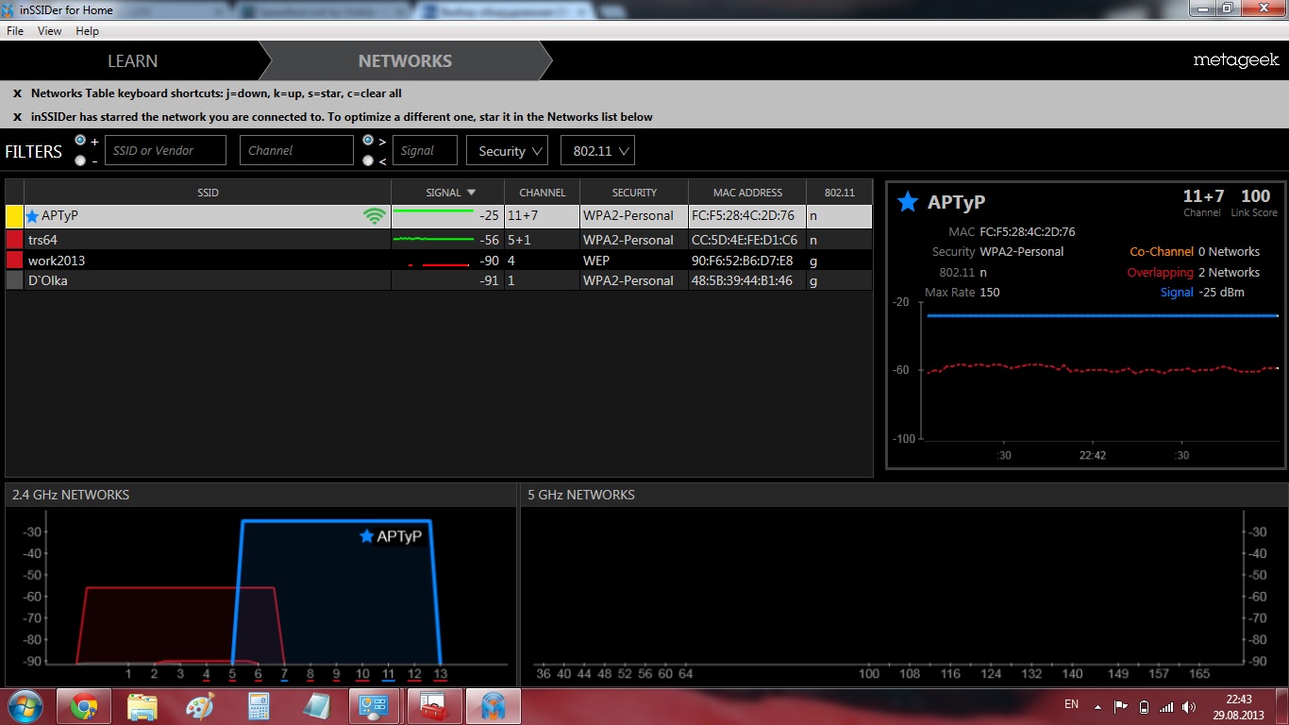1289x725 pixels.
Task: Click the inSSIDer taskbar icon
Action: (x=493, y=706)
